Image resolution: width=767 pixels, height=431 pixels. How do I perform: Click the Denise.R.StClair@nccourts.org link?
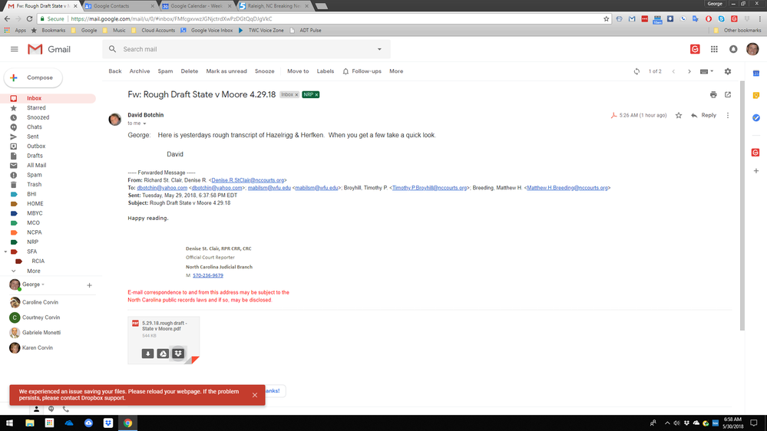pos(247,180)
